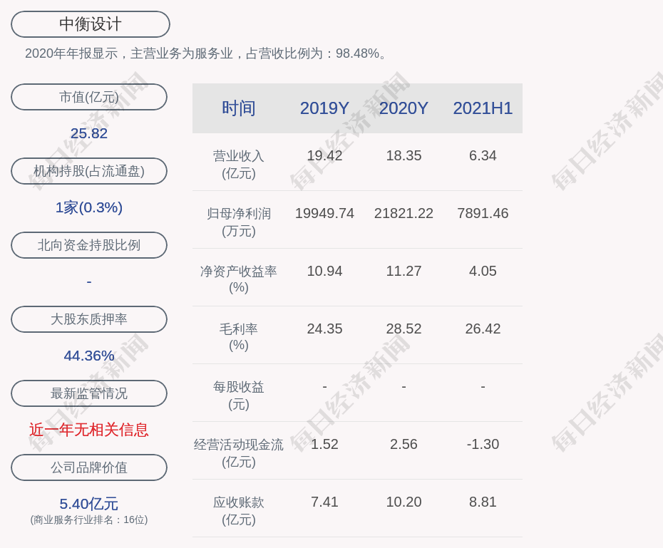
Task: Click ranking note 商业服务行业排名：16位
Action: [89, 519]
